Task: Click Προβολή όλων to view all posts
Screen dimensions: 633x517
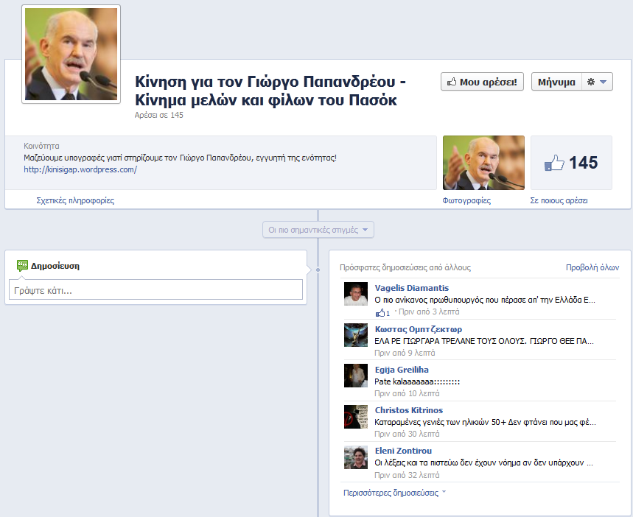Action: pyautogui.click(x=592, y=267)
